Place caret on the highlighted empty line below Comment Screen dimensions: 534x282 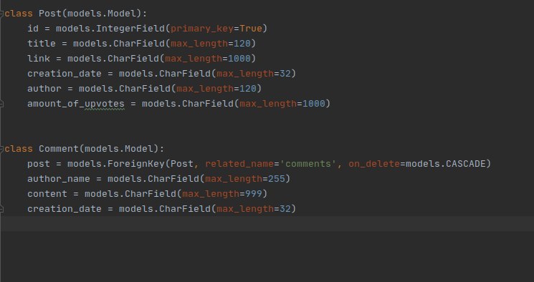click(267, 224)
